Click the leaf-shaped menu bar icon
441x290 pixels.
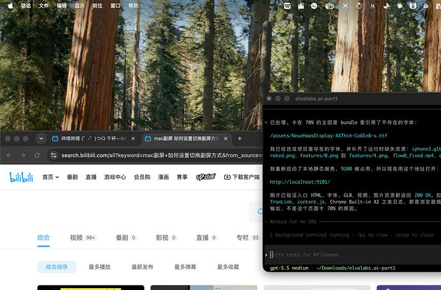coord(386,6)
